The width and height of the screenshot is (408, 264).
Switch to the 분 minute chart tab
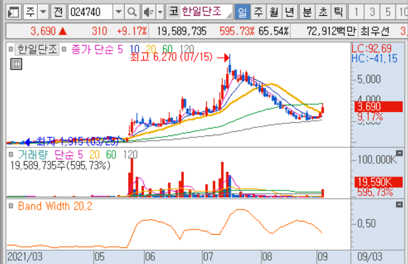click(x=307, y=12)
